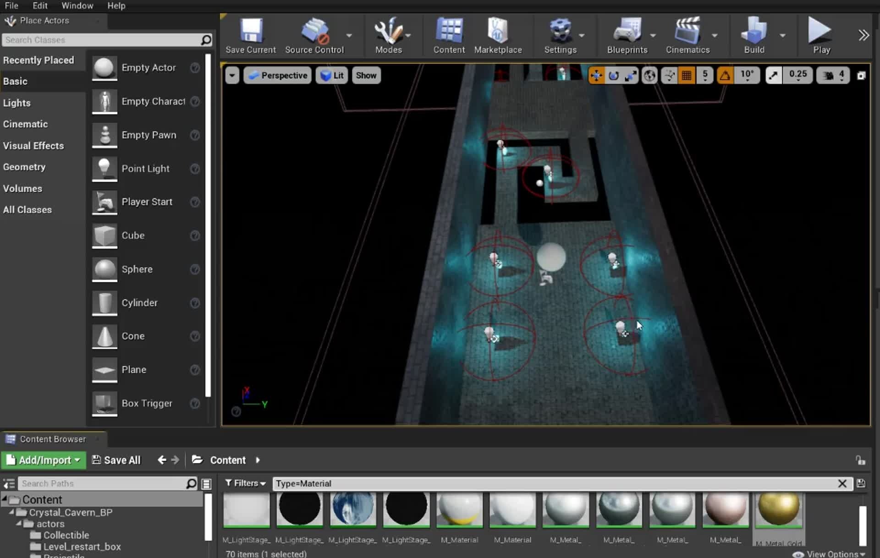Toggle surface snapping in the viewport
Viewport: 880px width, 558px height.
[x=669, y=75]
